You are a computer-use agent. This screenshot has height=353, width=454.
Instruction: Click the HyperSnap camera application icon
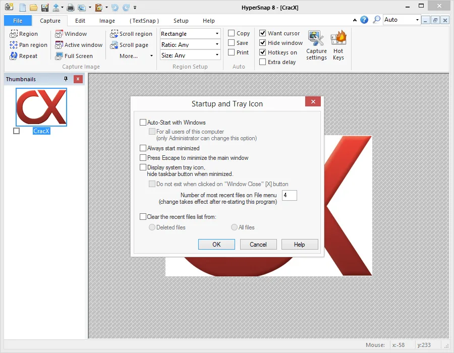click(x=9, y=7)
